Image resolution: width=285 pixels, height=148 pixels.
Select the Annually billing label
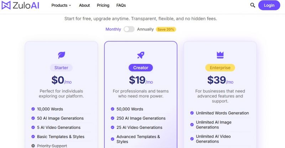click(145, 29)
